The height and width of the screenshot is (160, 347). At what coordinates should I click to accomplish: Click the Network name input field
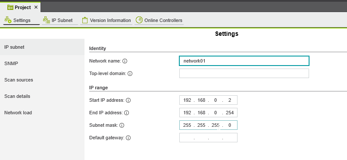coord(244,61)
